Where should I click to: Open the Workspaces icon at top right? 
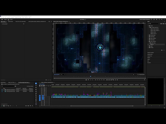click(151, 19)
